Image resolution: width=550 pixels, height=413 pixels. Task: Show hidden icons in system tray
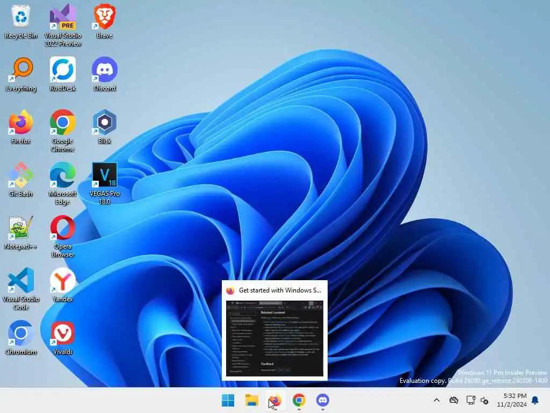[x=437, y=400]
